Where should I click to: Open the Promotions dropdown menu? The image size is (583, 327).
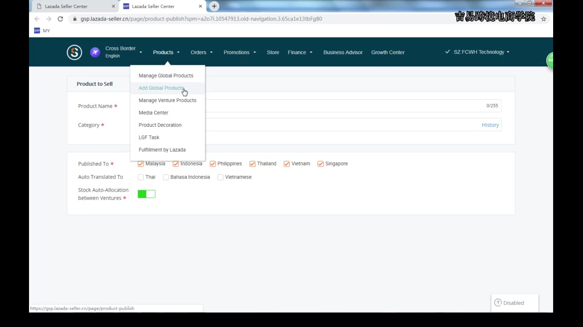pyautogui.click(x=240, y=52)
